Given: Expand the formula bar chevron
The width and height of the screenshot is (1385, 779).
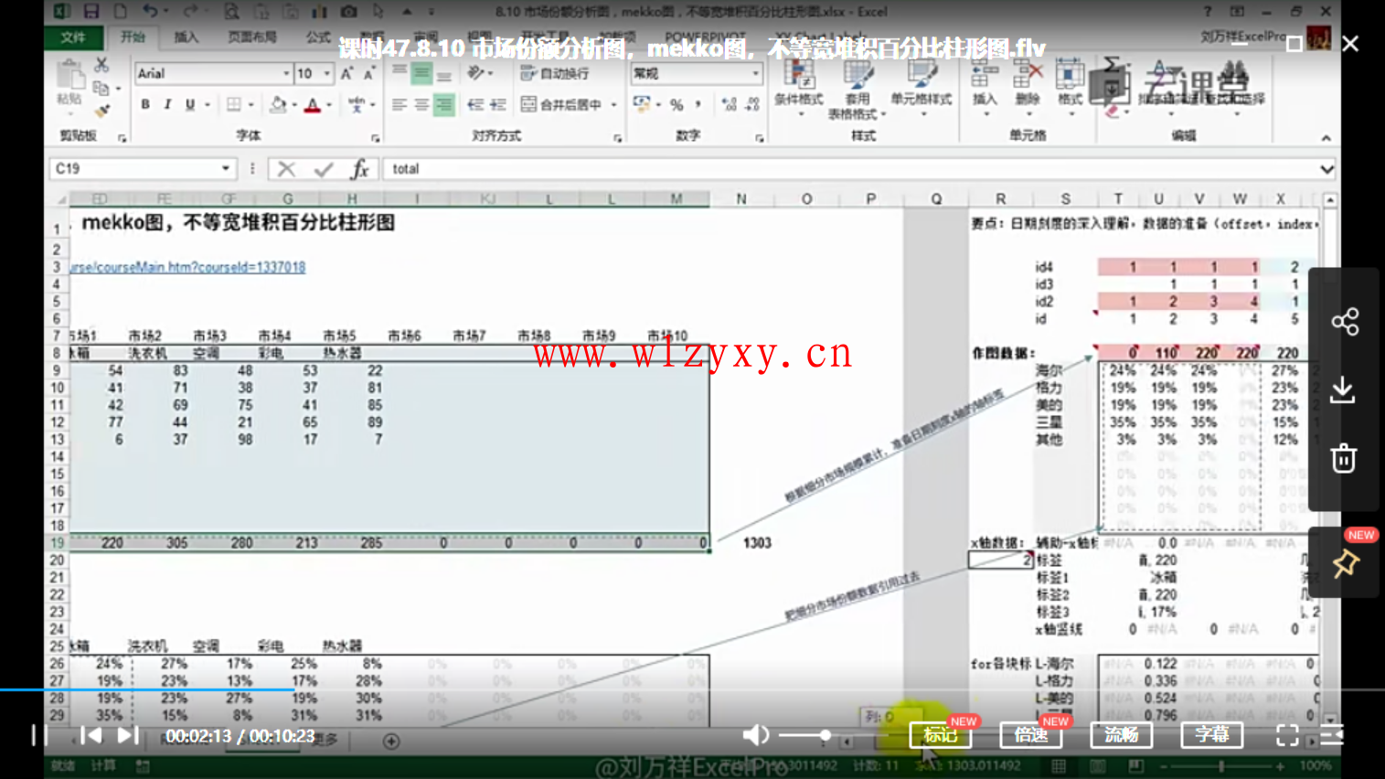Looking at the screenshot, I should point(1326,169).
